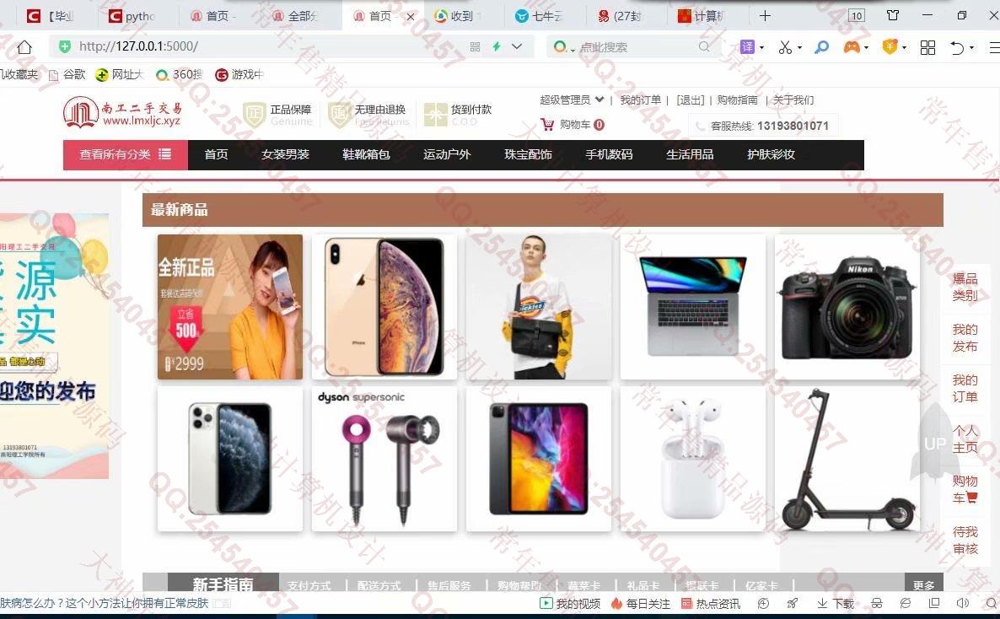
Task: Select the 运动户外 navigation item
Action: (x=447, y=154)
